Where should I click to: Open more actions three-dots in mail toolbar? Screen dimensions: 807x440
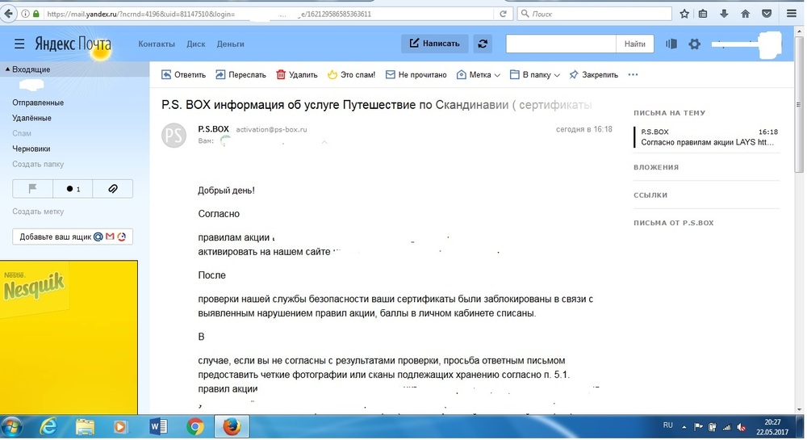point(633,74)
